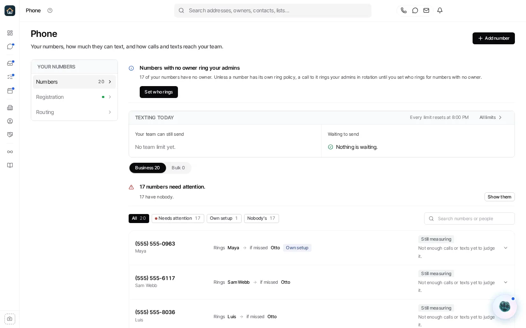Open the notifications bell icon
526x328 pixels.
(440, 11)
